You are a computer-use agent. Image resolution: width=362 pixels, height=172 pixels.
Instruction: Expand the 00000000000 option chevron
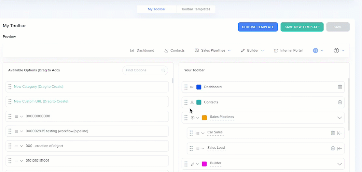pyautogui.click(x=21, y=116)
